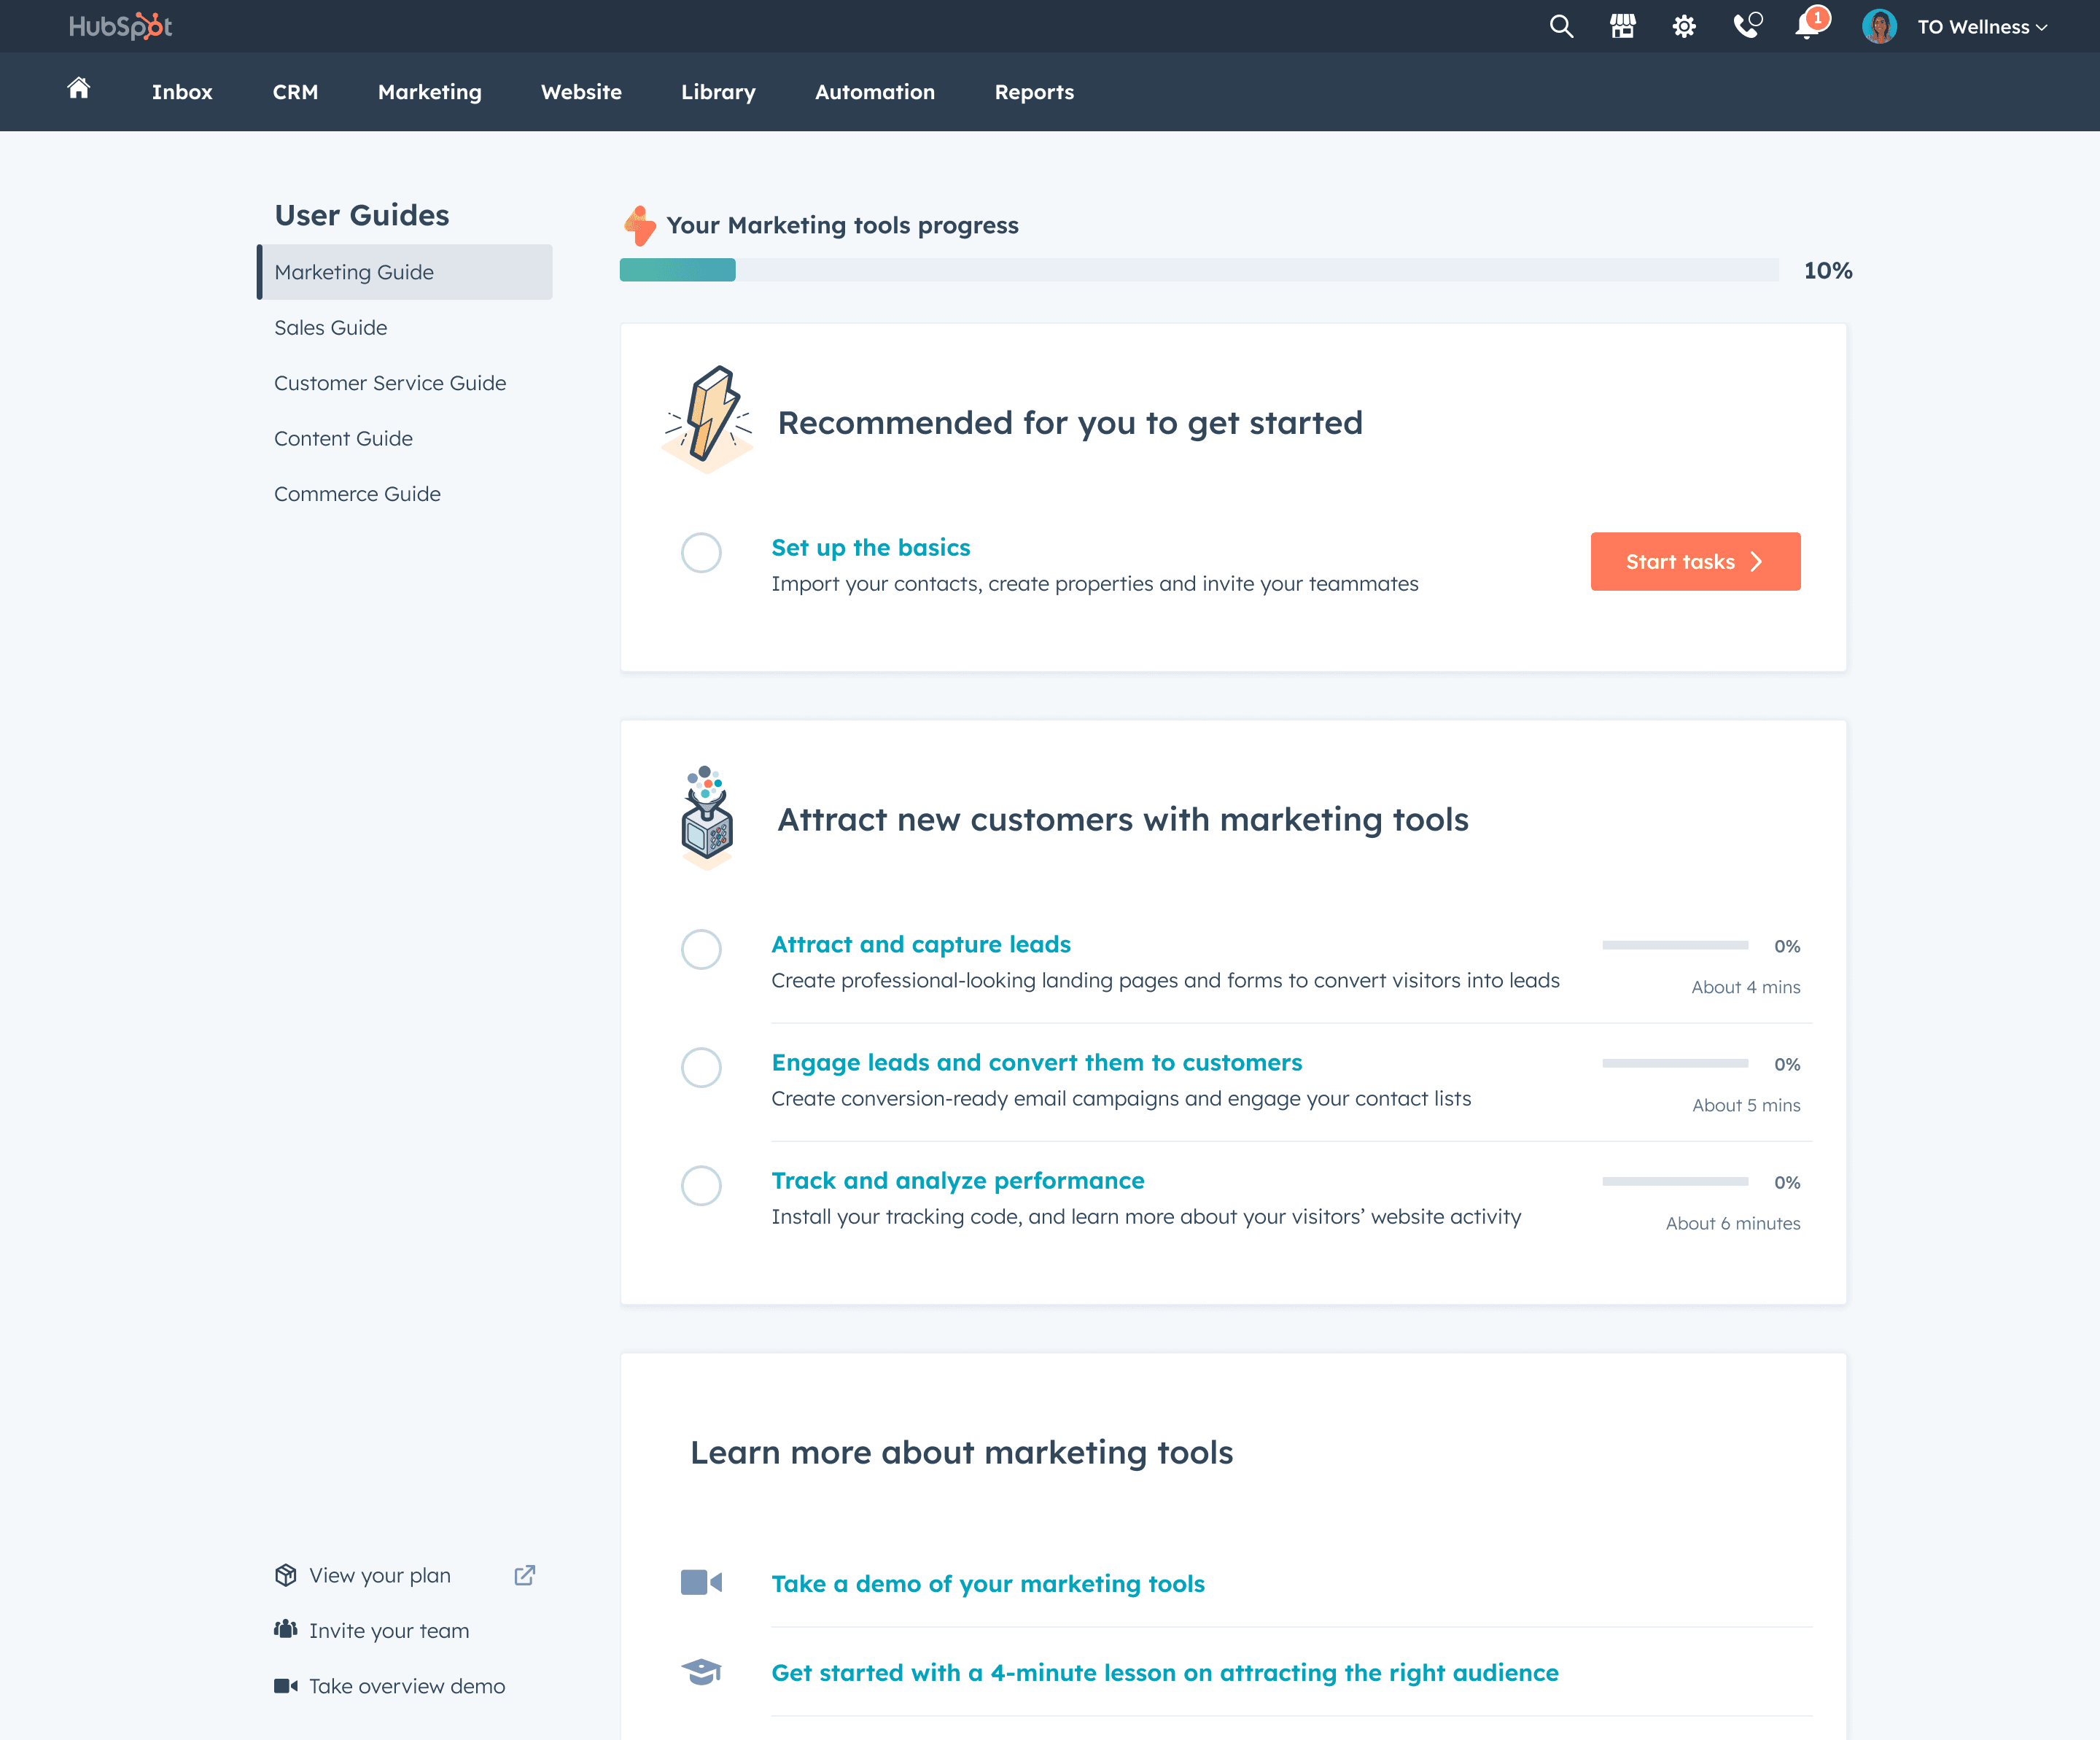
Task: Toggle the Attract and capture leads circle
Action: [x=701, y=949]
